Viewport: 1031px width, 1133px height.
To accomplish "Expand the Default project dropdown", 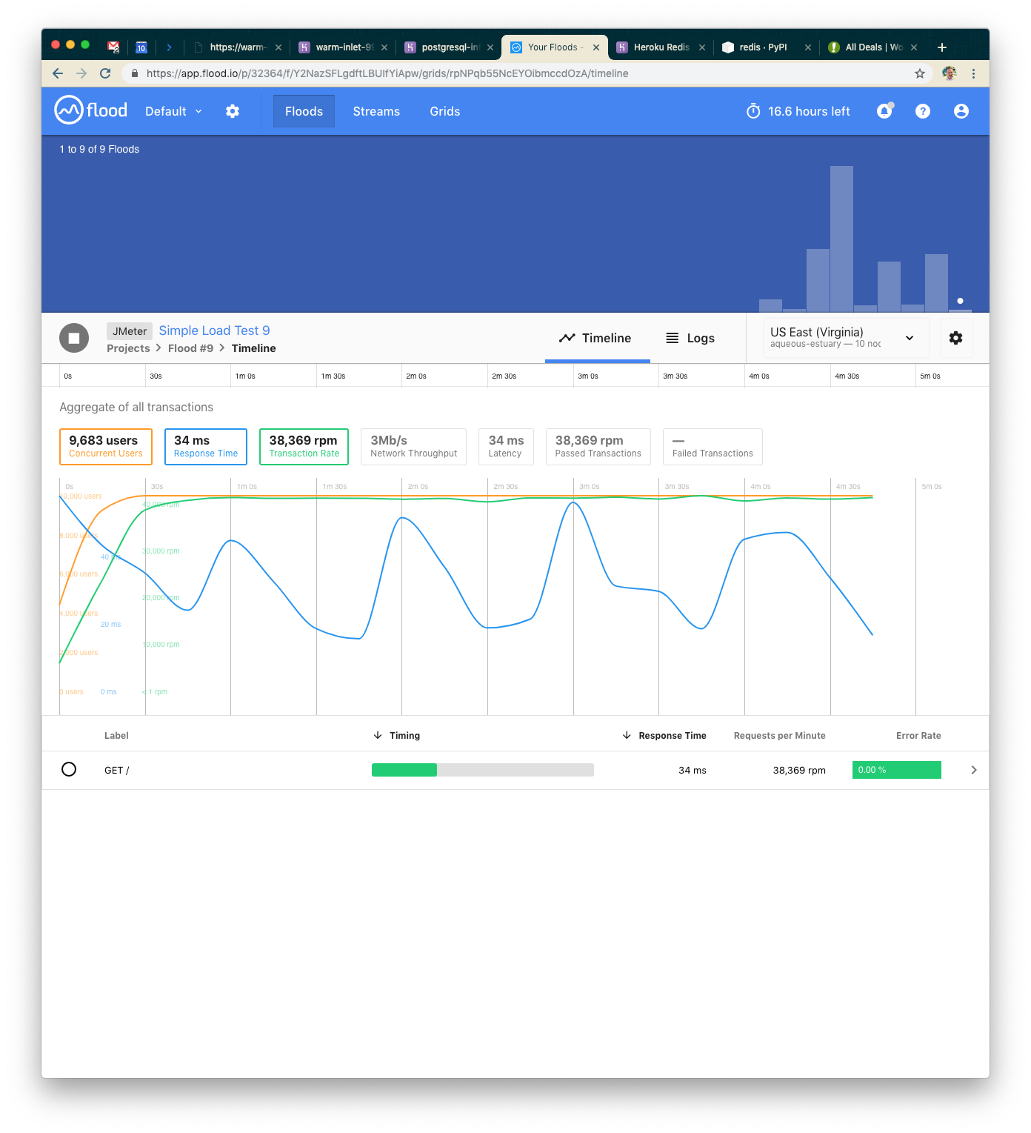I will [173, 111].
